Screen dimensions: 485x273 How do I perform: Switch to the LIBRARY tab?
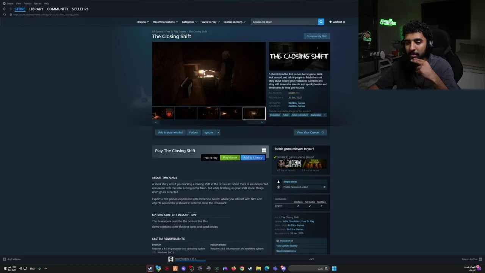[x=36, y=9]
